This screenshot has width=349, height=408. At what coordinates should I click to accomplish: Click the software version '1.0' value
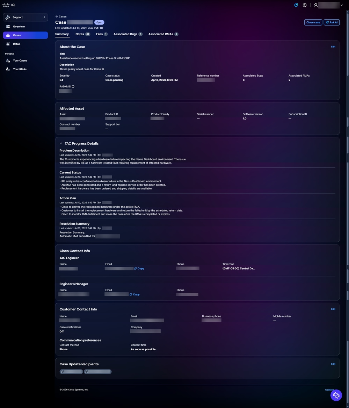[x=245, y=119]
